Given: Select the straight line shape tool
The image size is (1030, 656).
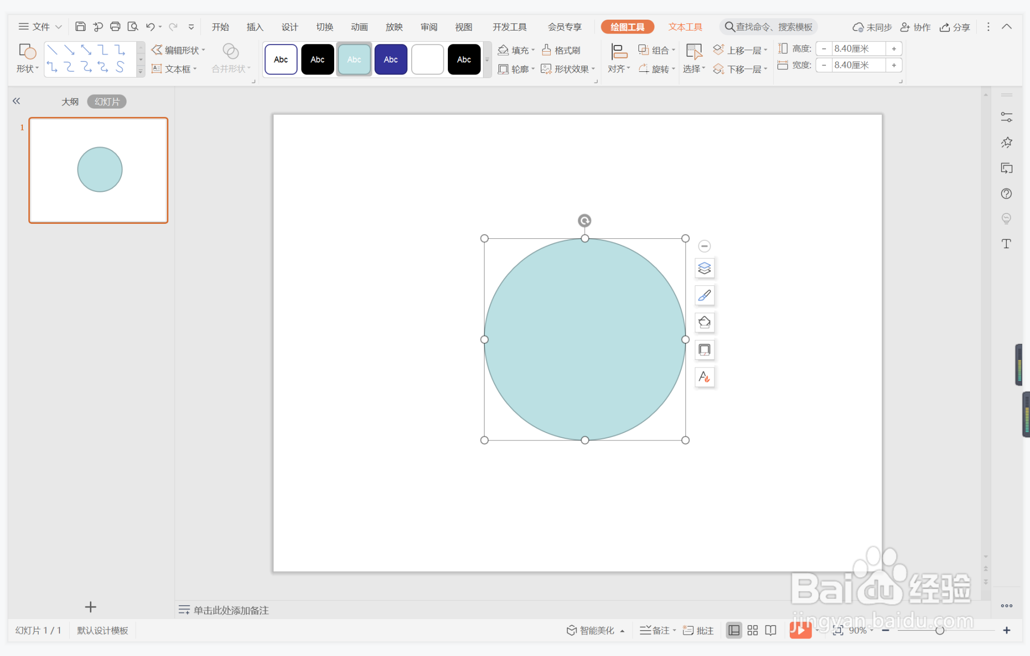Looking at the screenshot, I should [x=52, y=50].
